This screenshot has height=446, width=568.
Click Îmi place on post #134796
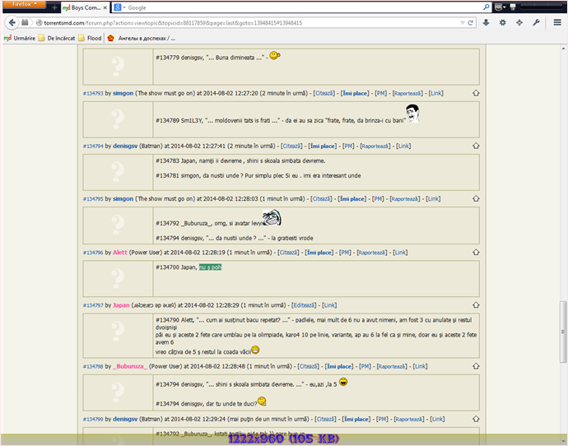[319, 253]
